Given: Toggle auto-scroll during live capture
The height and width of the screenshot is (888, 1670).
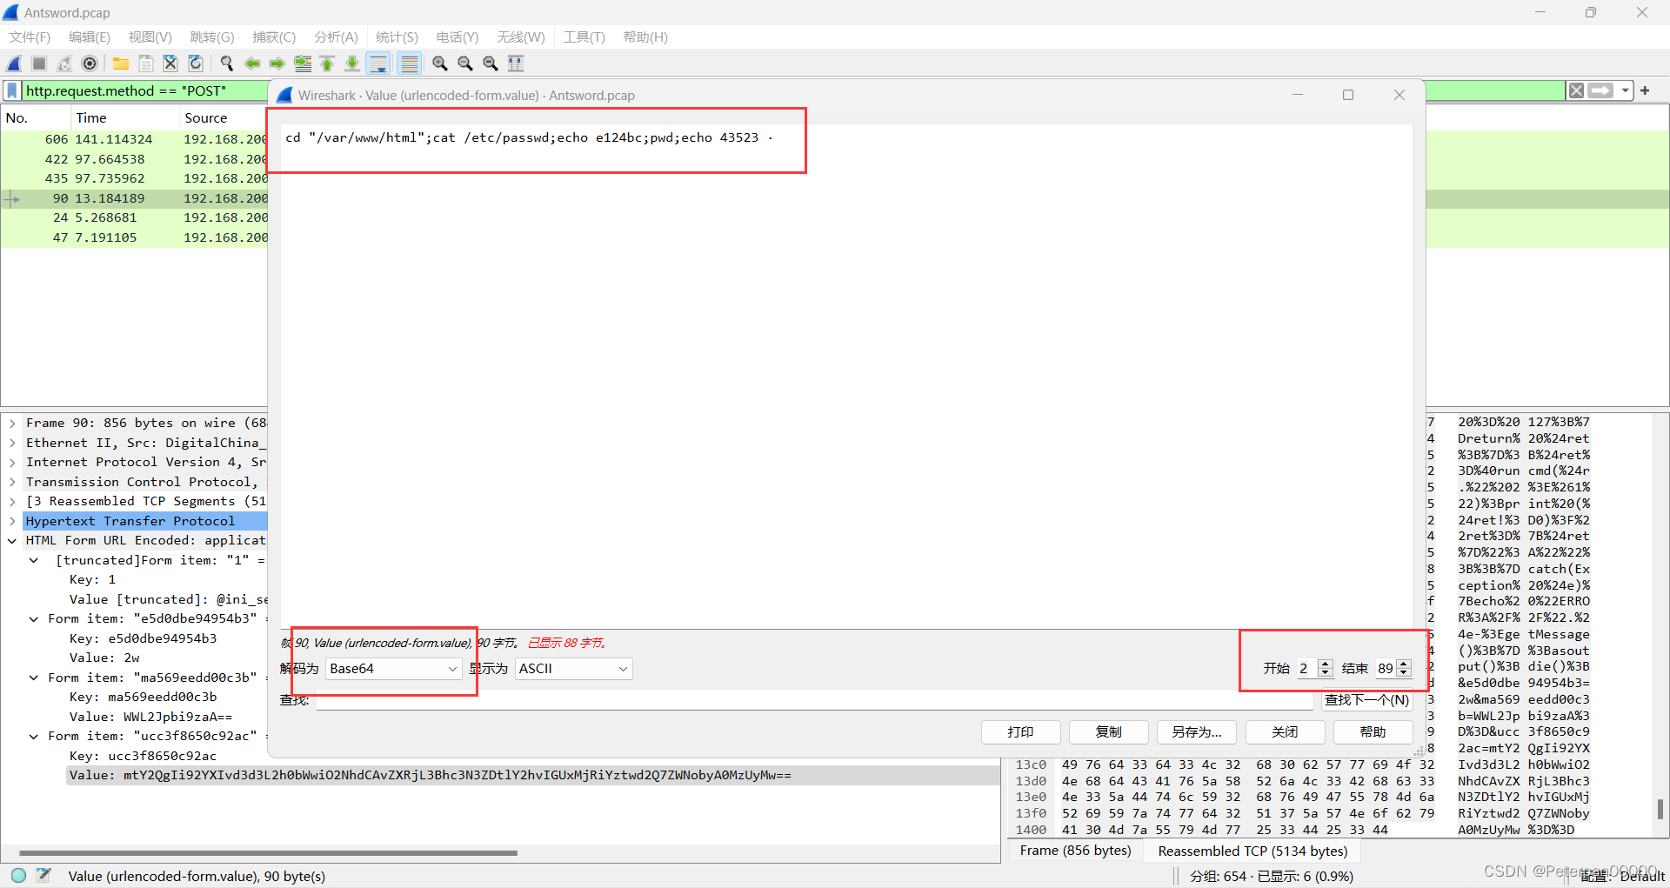Looking at the screenshot, I should (x=378, y=63).
